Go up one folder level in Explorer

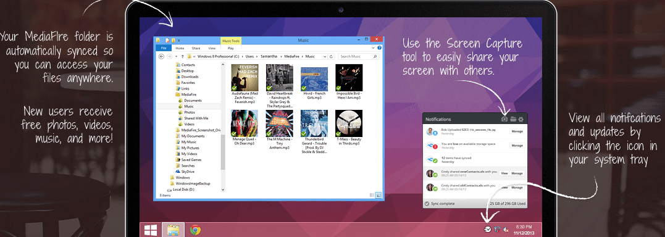(183, 56)
